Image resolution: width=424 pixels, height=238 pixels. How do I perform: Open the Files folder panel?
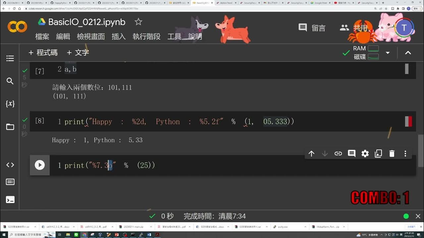pyautogui.click(x=10, y=127)
